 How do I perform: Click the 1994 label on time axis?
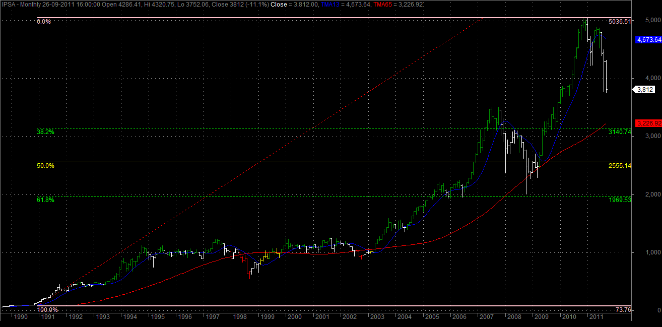click(x=129, y=317)
